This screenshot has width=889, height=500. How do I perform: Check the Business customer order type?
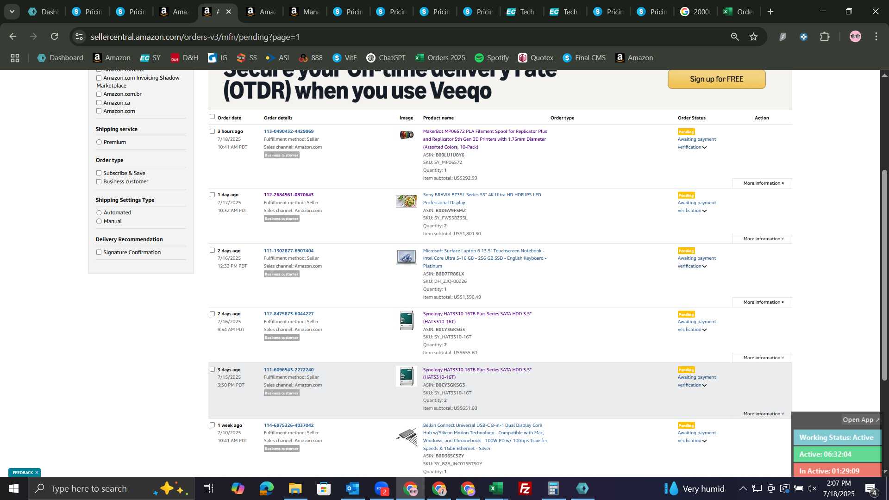(99, 181)
